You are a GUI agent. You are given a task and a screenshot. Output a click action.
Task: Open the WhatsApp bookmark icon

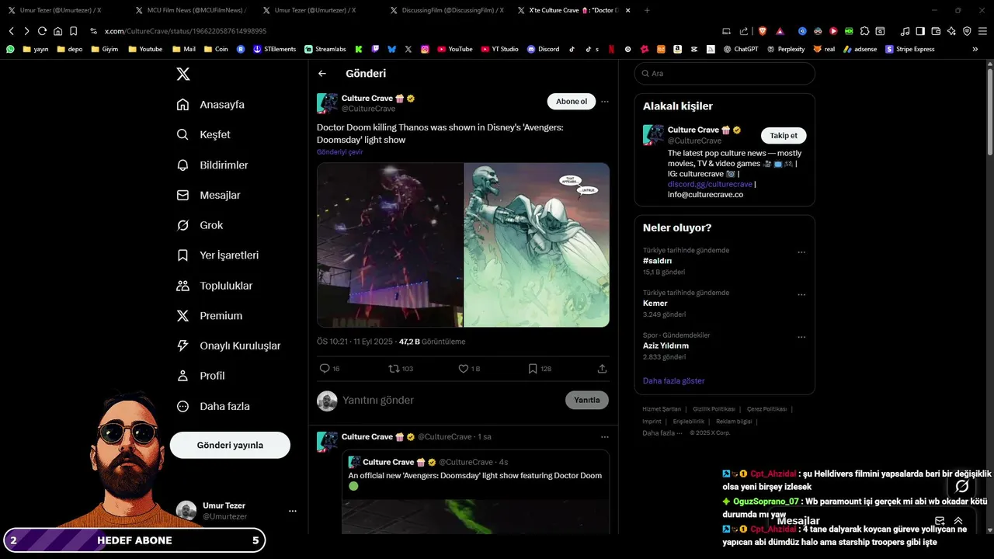point(10,49)
